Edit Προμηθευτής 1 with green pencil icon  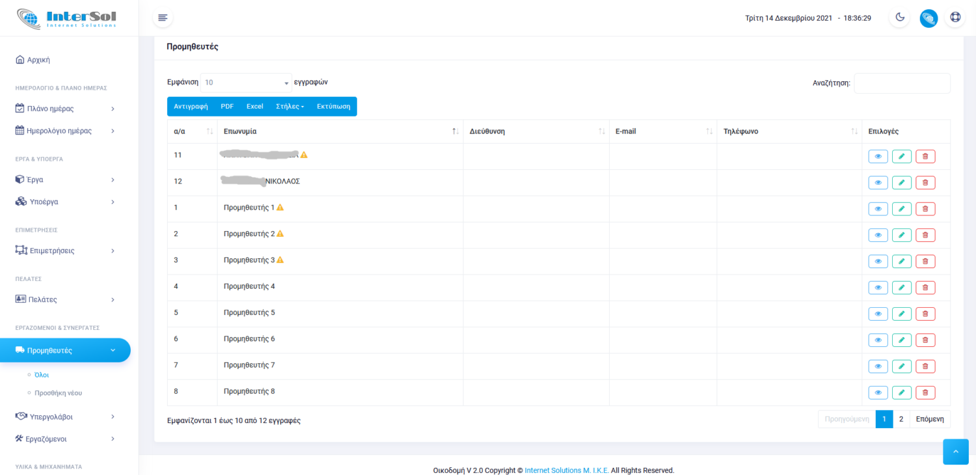pos(901,209)
